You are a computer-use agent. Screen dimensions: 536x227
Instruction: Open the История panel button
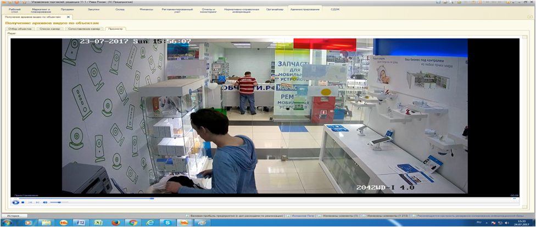click(14, 216)
